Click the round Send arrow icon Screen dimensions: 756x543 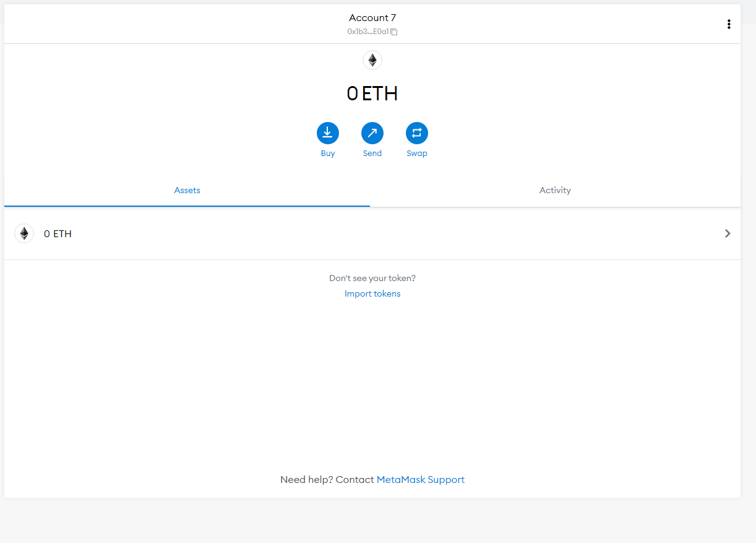pos(372,133)
